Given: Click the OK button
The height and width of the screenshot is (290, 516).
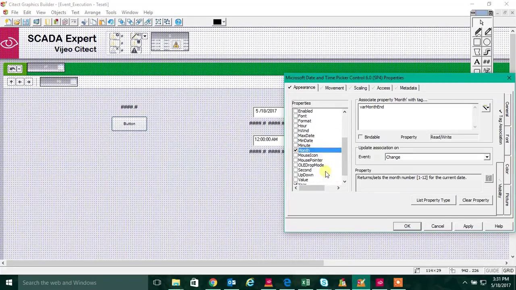Looking at the screenshot, I should (407, 226).
